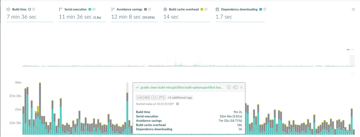Click the CACHED tag
Screen dimensions: 360x137
[143, 98]
